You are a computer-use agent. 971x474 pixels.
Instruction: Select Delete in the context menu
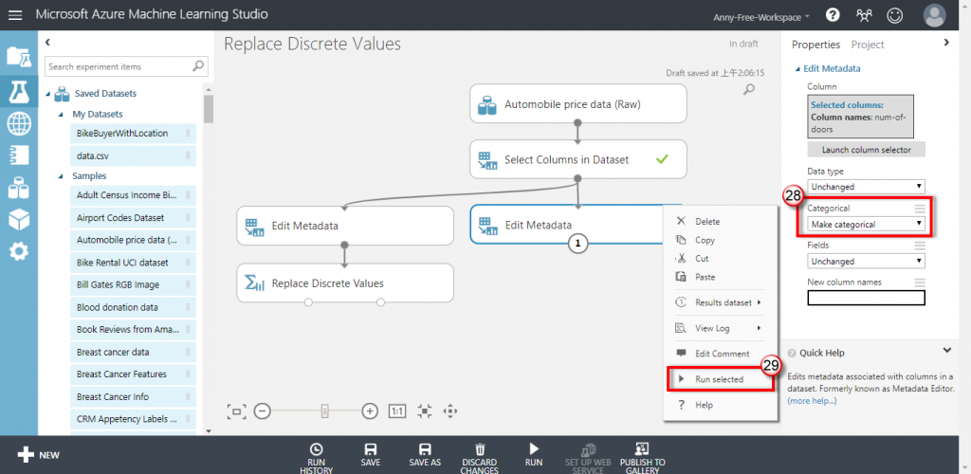pyautogui.click(x=707, y=221)
